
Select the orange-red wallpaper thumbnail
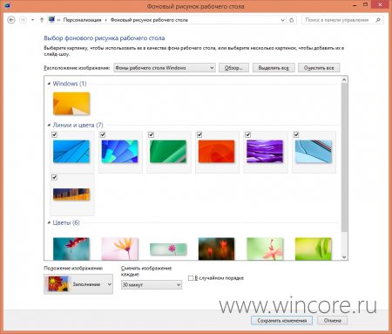[x=217, y=152]
